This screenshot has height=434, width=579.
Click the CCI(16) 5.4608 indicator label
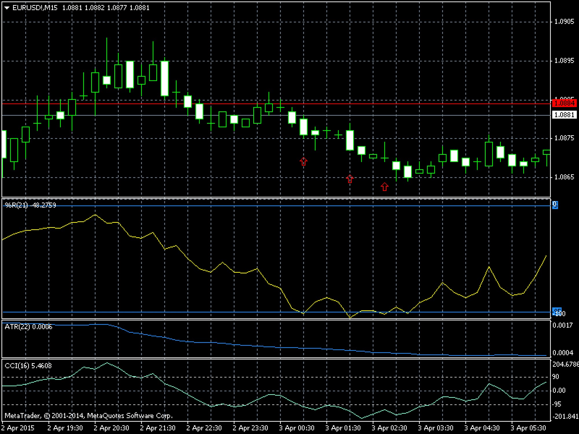[28, 366]
